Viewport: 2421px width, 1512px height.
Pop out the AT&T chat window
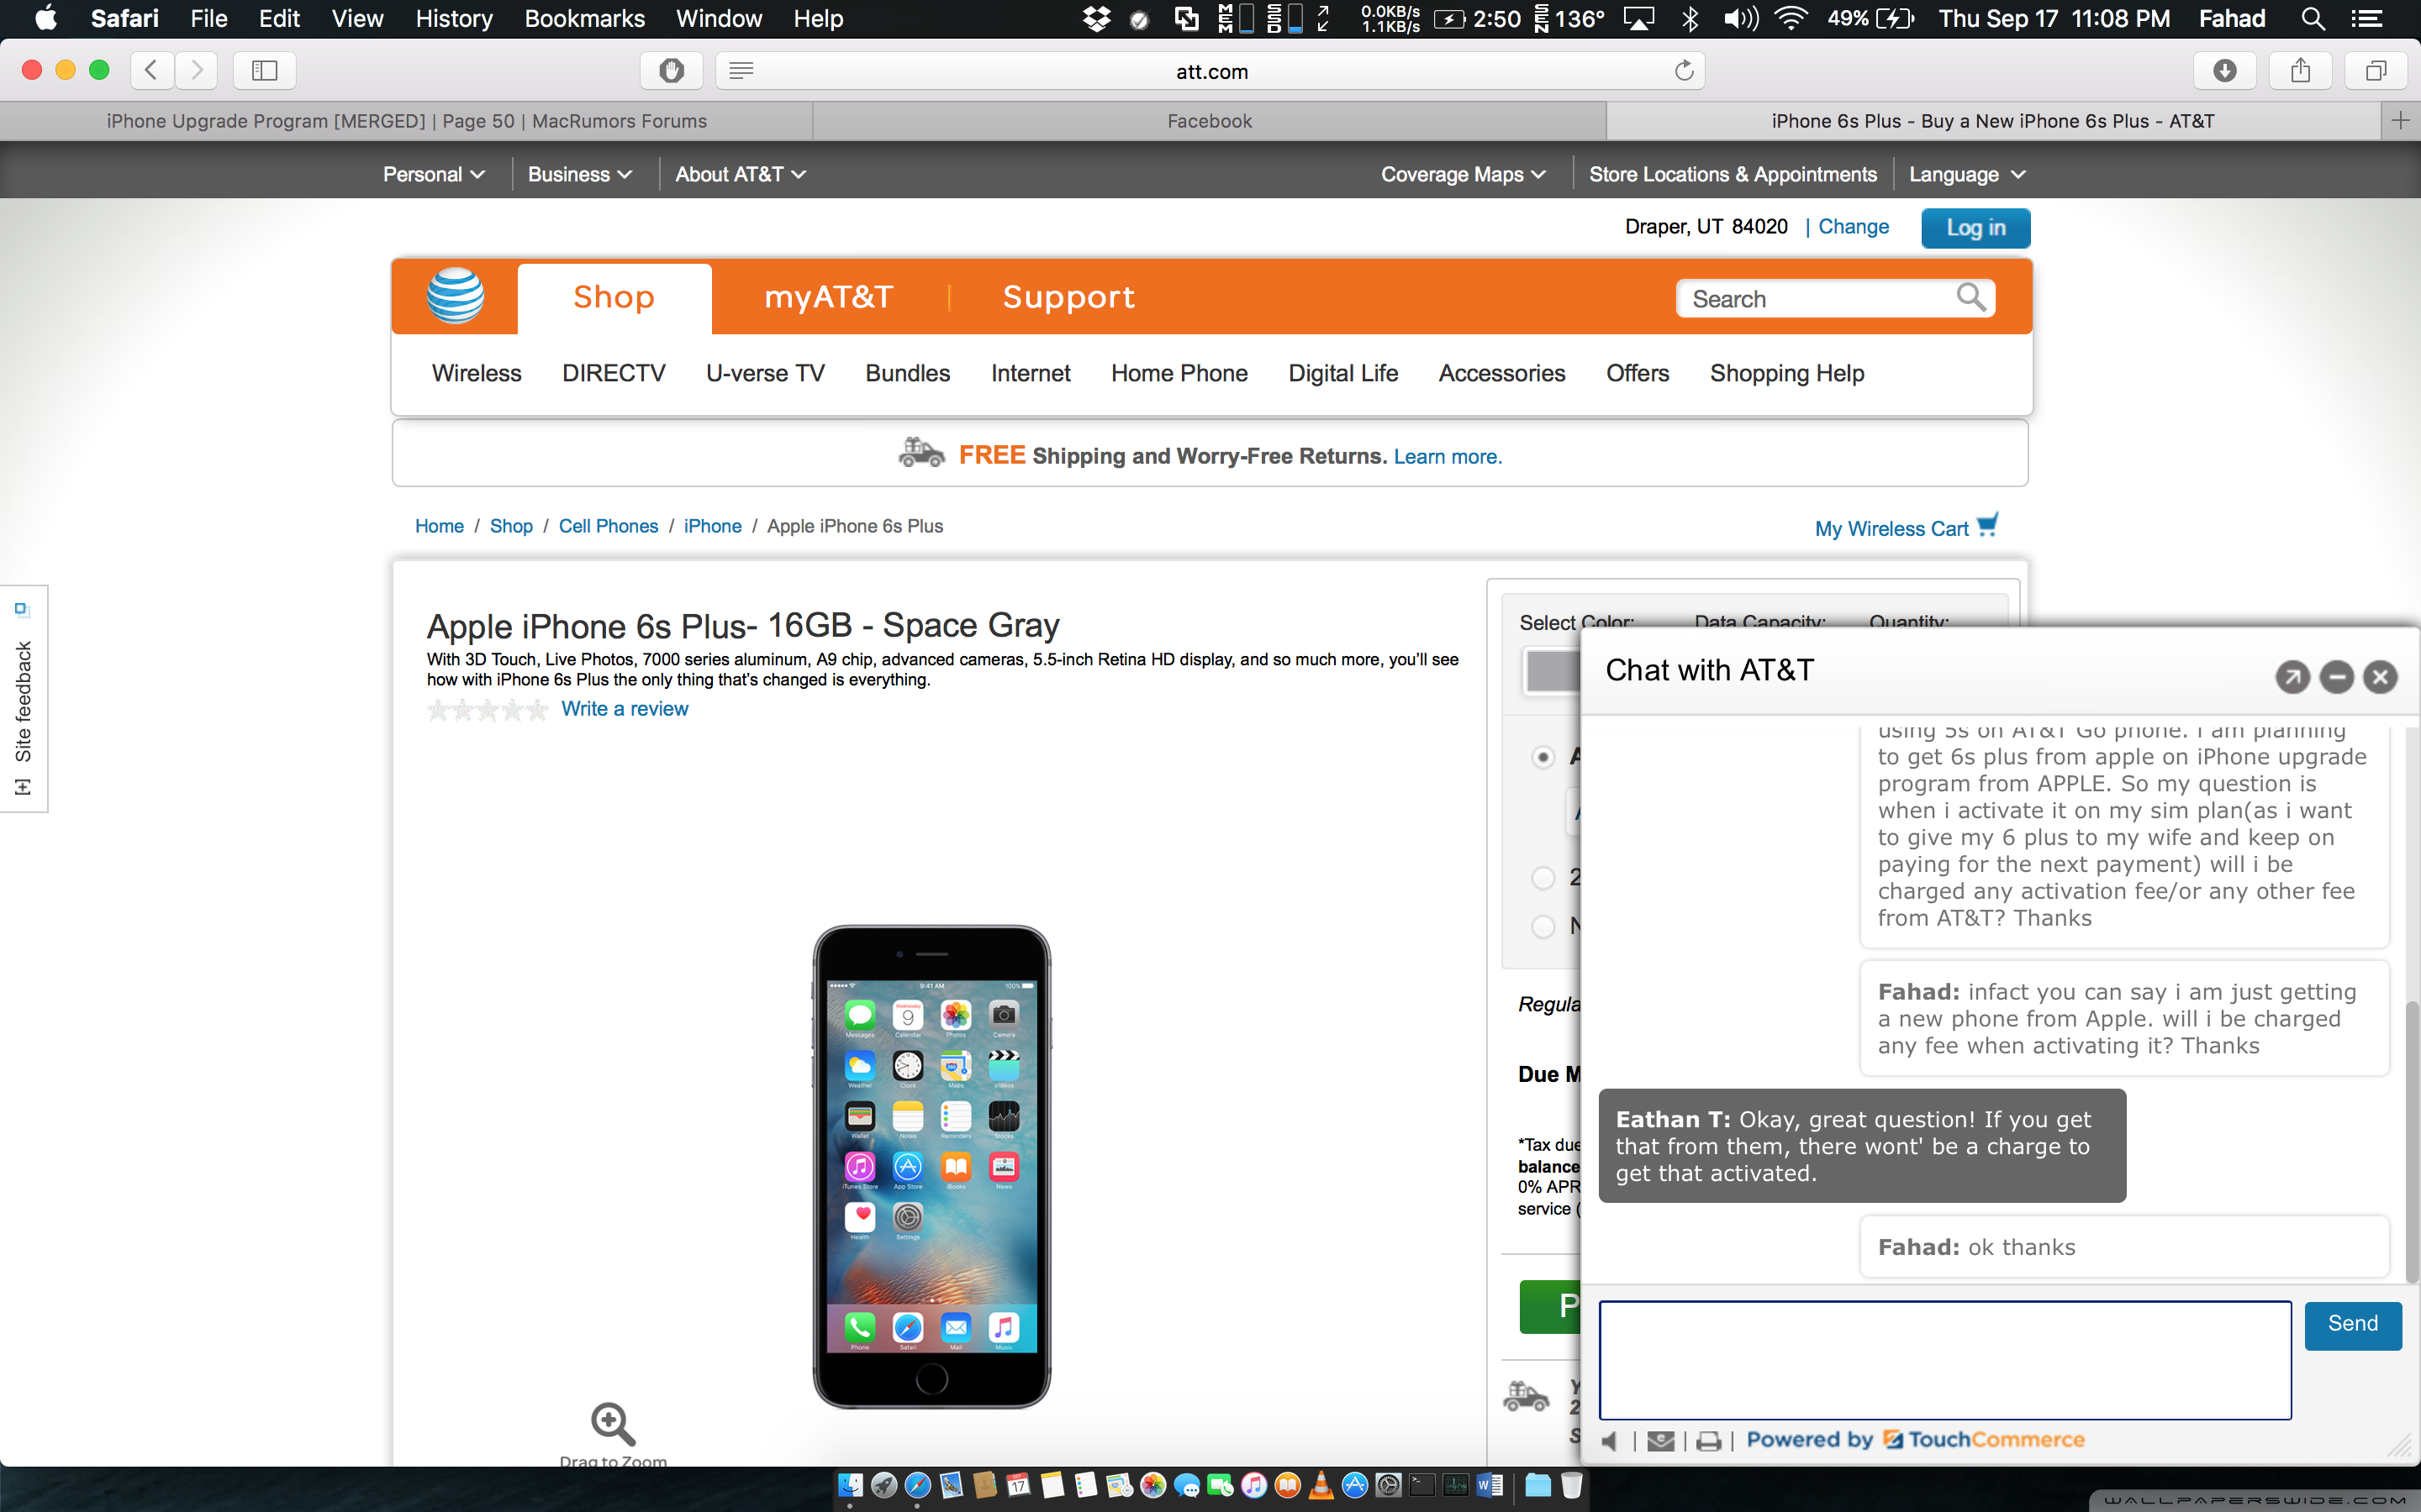click(2292, 677)
